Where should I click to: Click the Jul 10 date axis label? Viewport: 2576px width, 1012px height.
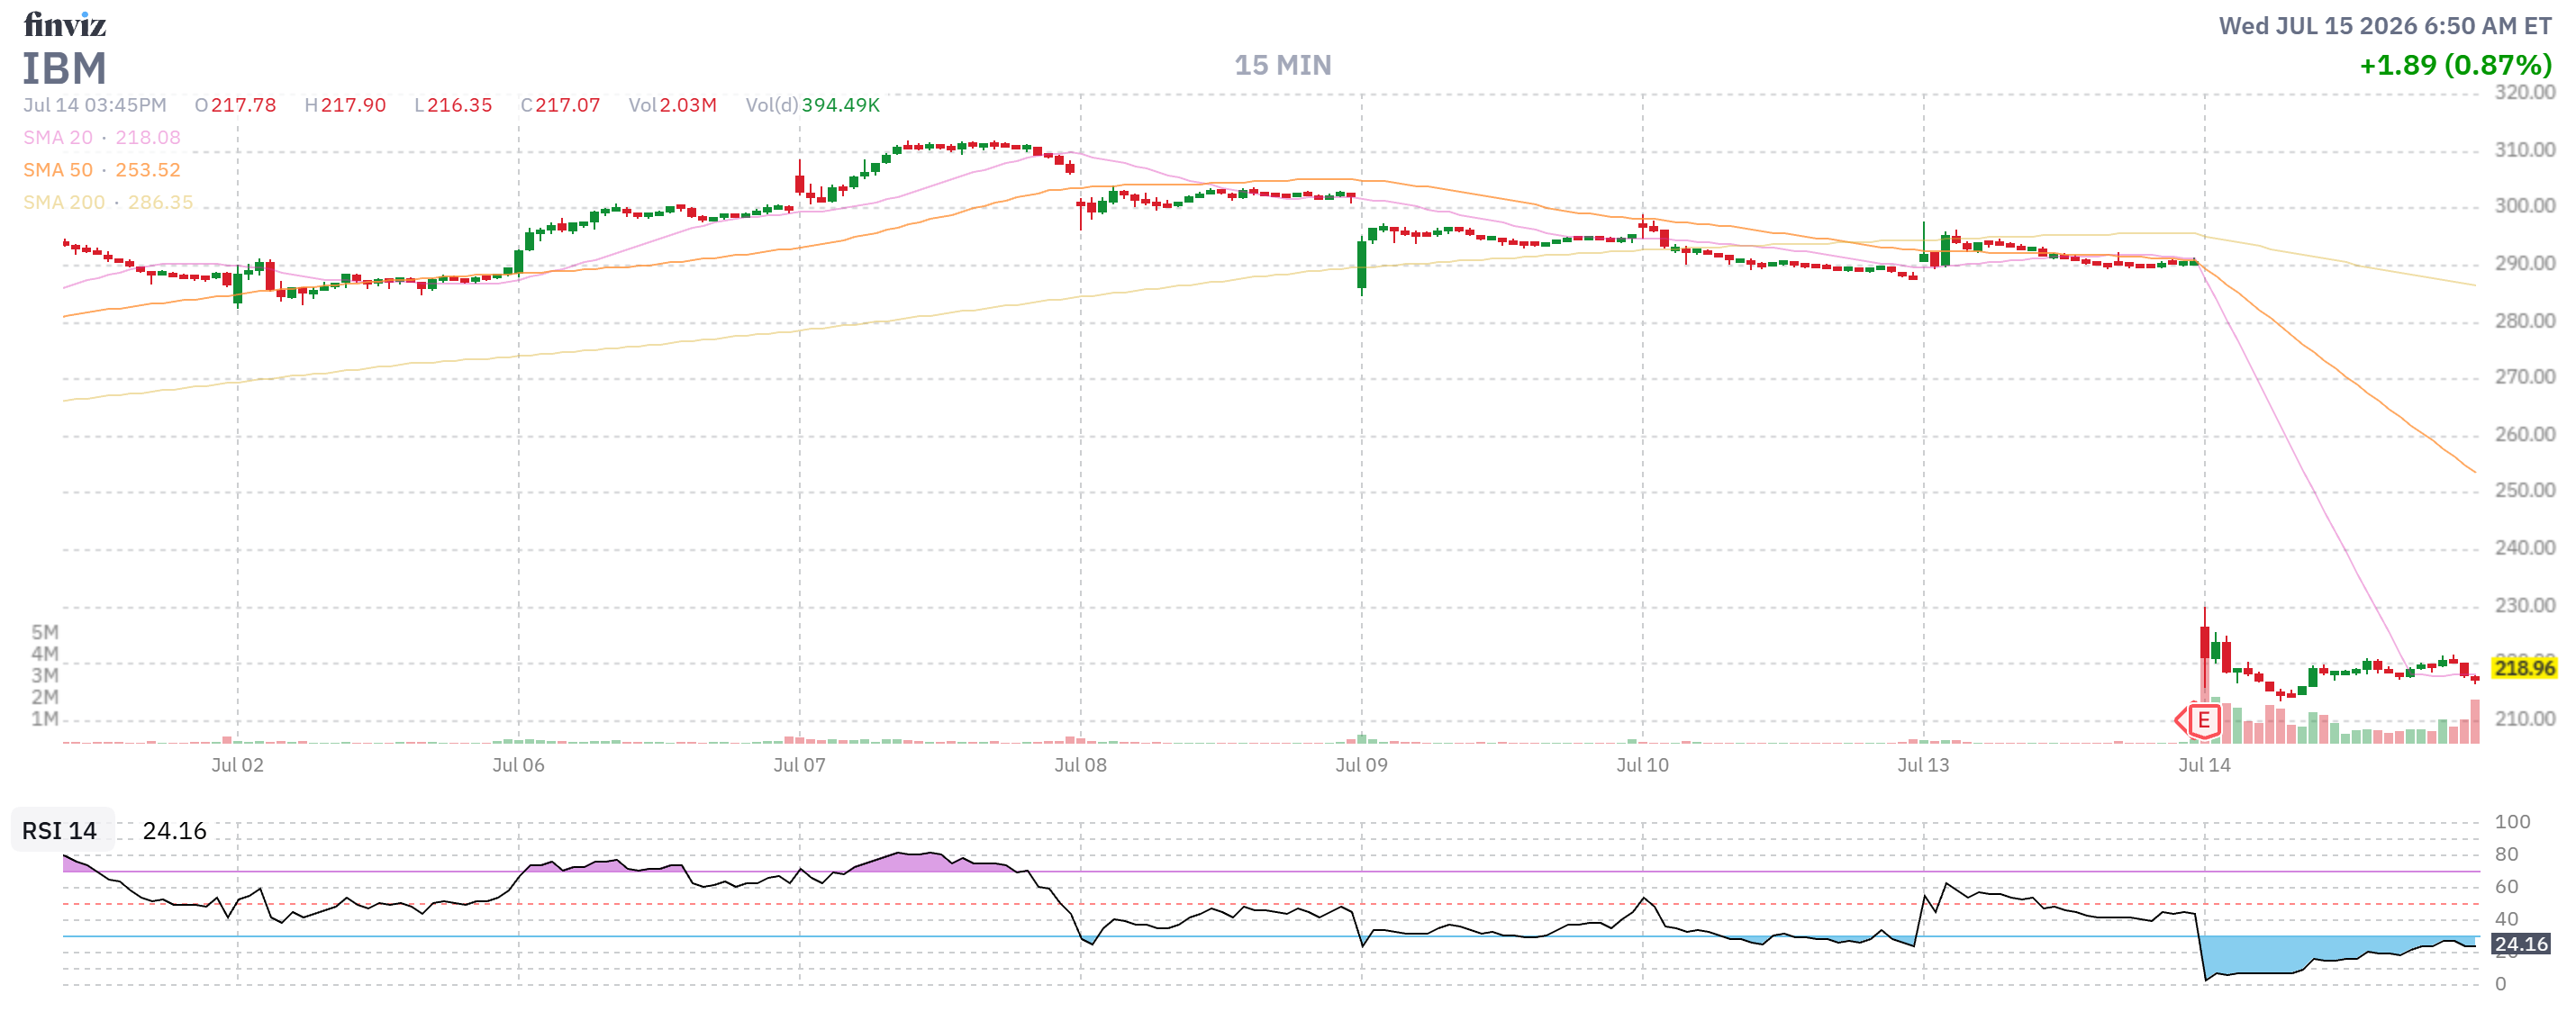point(1642,765)
